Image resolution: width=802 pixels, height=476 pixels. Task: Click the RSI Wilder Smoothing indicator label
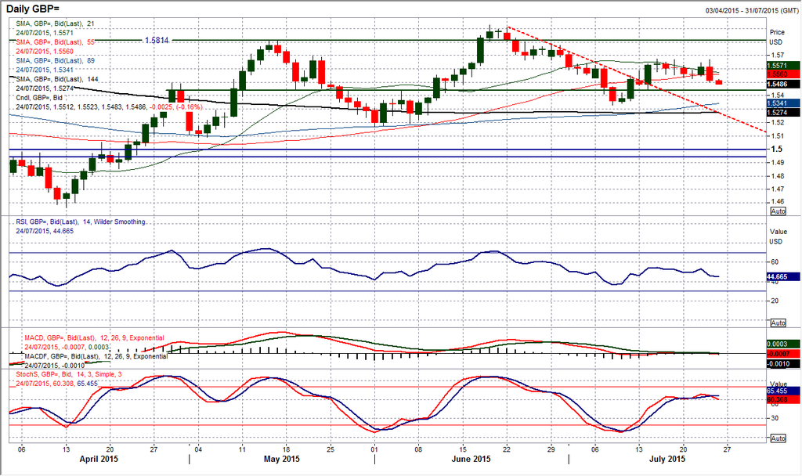coord(81,222)
